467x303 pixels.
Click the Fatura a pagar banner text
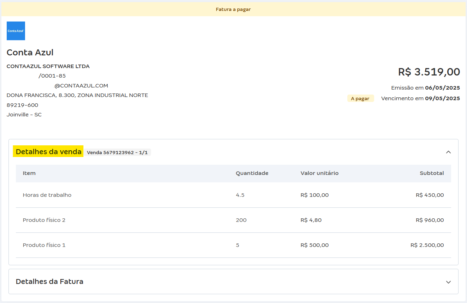(x=233, y=9)
